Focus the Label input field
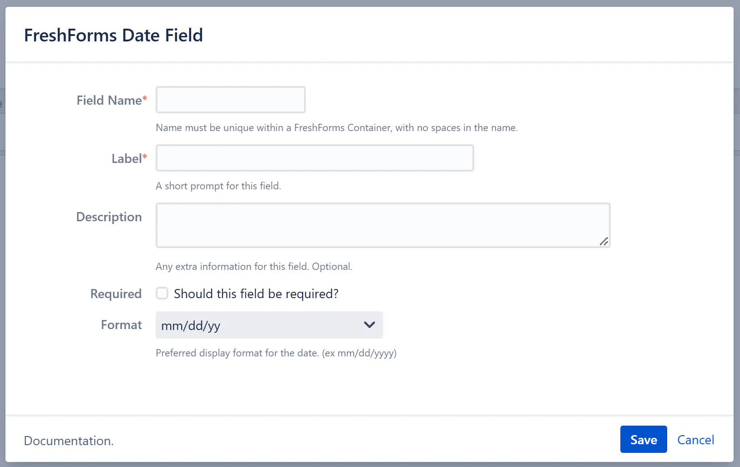Screen dimensions: 740x467 coord(314,158)
